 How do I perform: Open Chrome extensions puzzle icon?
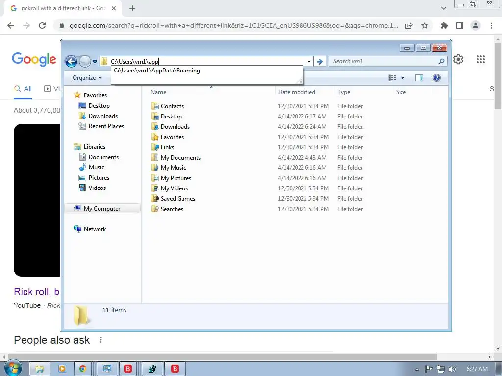pyautogui.click(x=444, y=25)
